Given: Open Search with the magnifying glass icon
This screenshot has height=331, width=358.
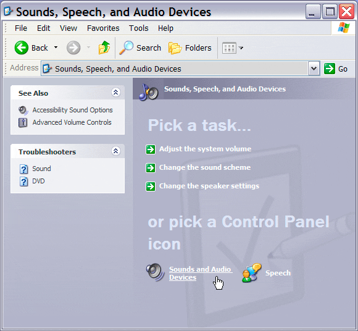Looking at the screenshot, I should 126,48.
